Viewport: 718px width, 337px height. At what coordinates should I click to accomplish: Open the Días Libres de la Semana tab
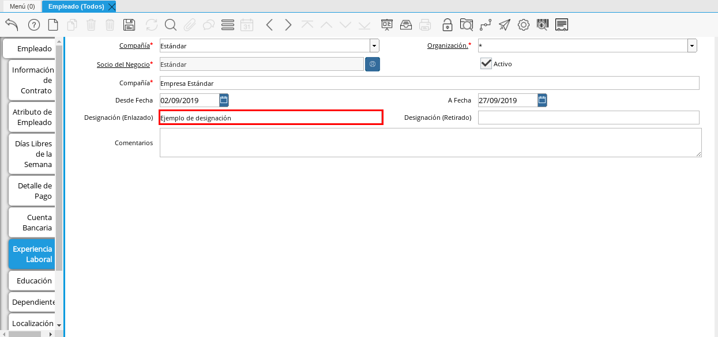[x=32, y=154]
